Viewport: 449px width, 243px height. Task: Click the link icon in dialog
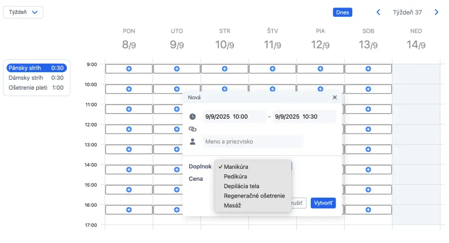click(193, 129)
